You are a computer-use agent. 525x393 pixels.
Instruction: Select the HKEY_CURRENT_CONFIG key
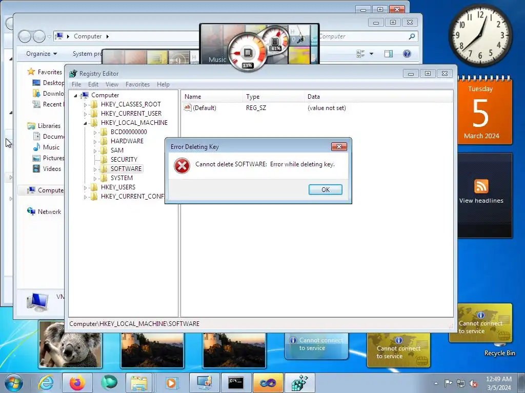click(132, 196)
